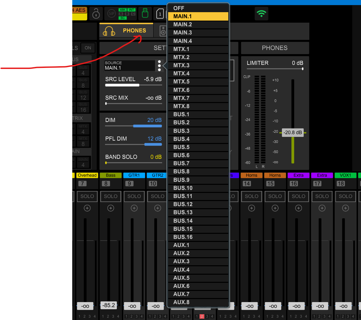Open the speaker monitor tab icon
361x320 pixels.
click(163, 31)
